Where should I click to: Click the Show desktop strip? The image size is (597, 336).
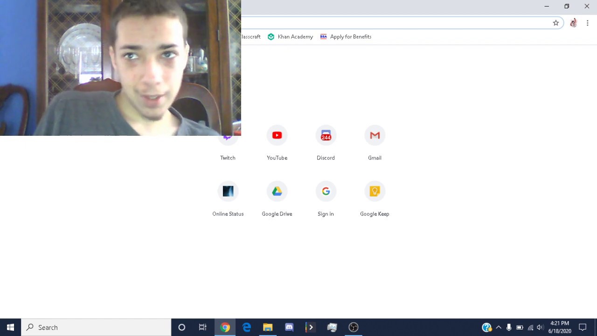[x=596, y=327]
